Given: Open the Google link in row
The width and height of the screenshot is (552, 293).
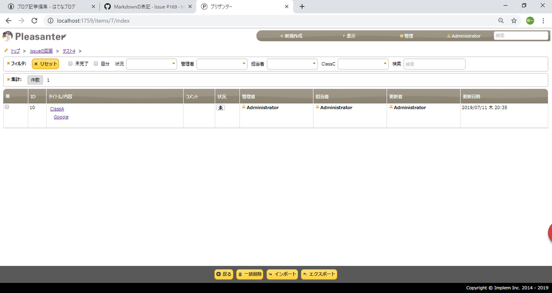Looking at the screenshot, I should (61, 117).
